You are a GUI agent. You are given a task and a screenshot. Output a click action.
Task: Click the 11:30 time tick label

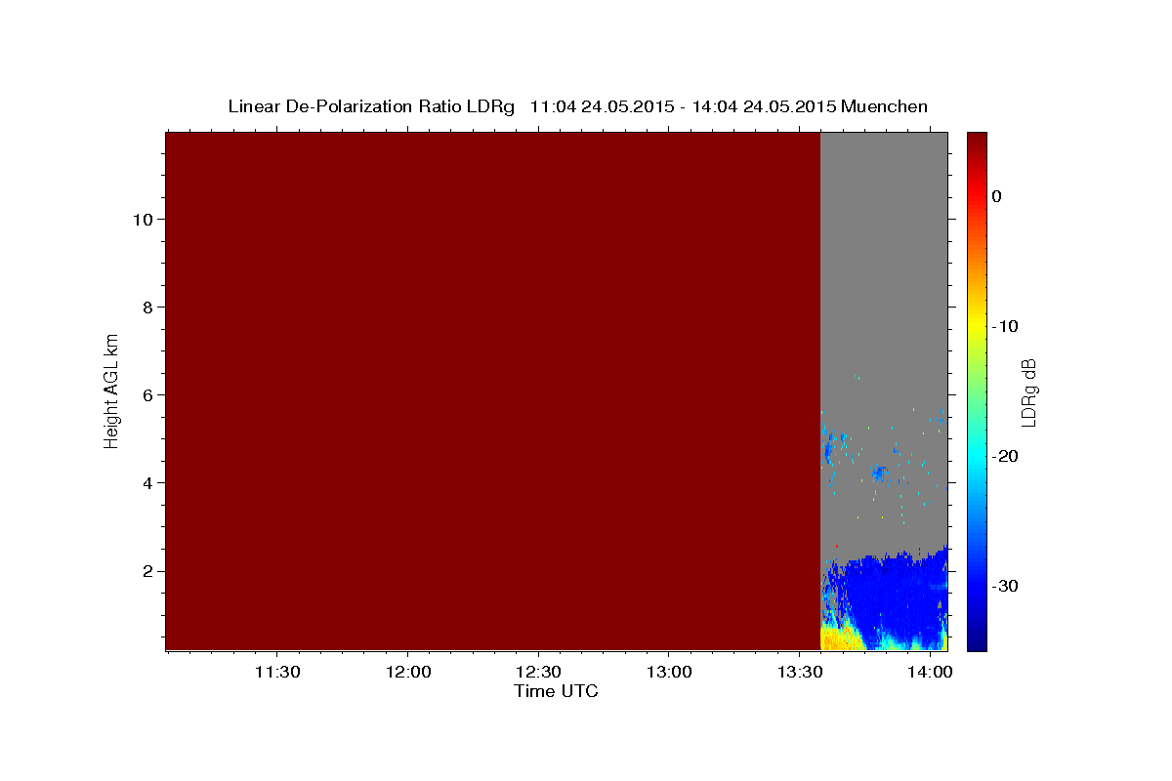pyautogui.click(x=276, y=673)
